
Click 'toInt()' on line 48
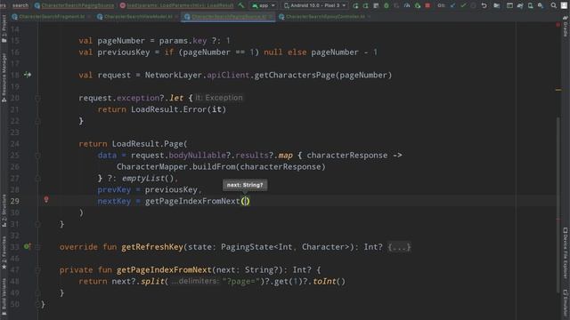[329, 281]
